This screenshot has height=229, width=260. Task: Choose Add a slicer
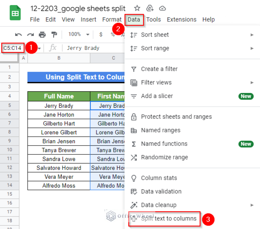point(192,96)
